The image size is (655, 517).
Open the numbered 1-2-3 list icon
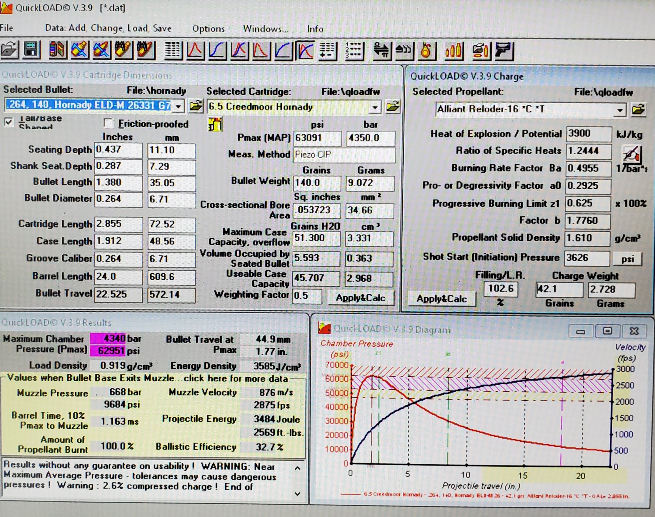point(354,51)
